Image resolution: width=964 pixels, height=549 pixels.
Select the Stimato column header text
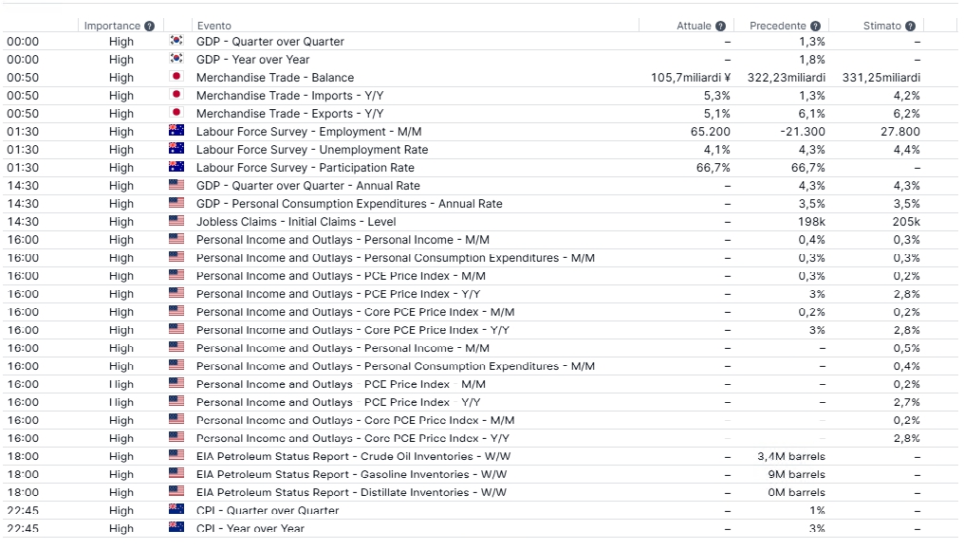[881, 27]
